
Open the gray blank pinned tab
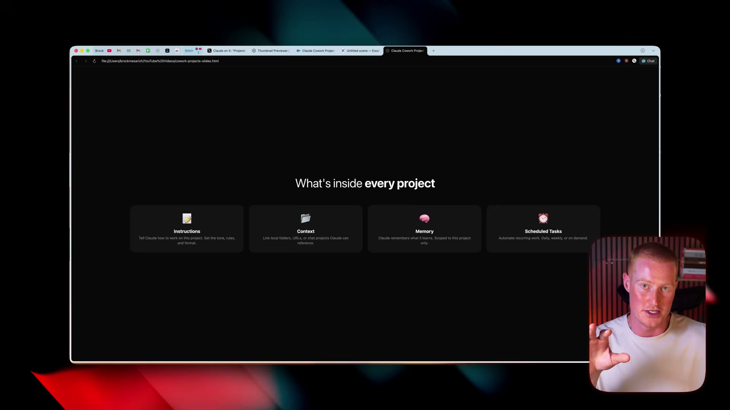[x=158, y=50]
